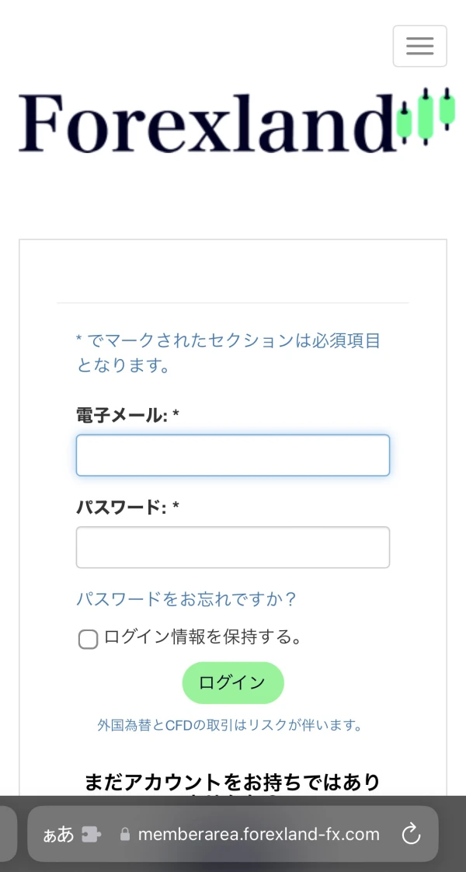Click the 電子メール field label
Screen dimensions: 466x872
click(x=127, y=416)
